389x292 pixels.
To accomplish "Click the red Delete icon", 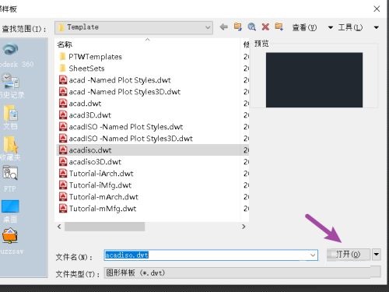I will pos(265,26).
